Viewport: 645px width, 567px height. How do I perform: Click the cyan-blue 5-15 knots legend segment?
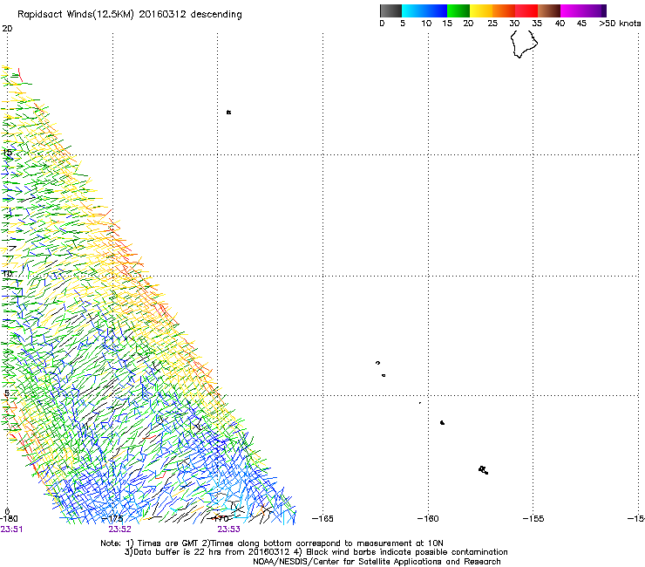pos(424,10)
